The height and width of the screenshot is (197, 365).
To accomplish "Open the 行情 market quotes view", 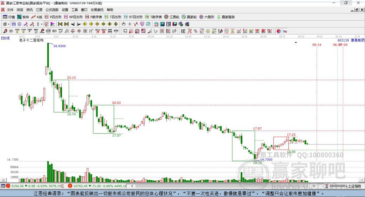I will point(9,17).
